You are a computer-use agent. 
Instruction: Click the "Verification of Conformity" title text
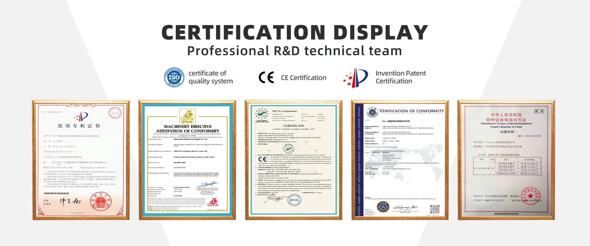412,111
